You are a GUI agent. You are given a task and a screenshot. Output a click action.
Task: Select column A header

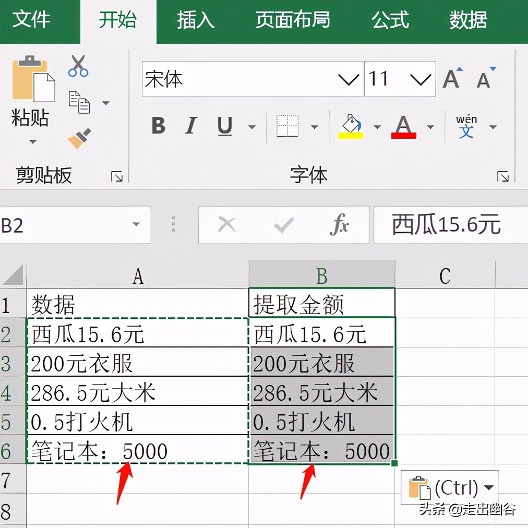pos(137,275)
